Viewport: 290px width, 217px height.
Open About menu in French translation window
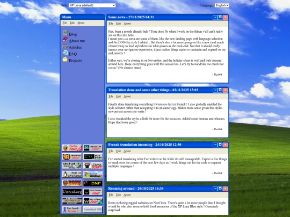click(x=127, y=151)
